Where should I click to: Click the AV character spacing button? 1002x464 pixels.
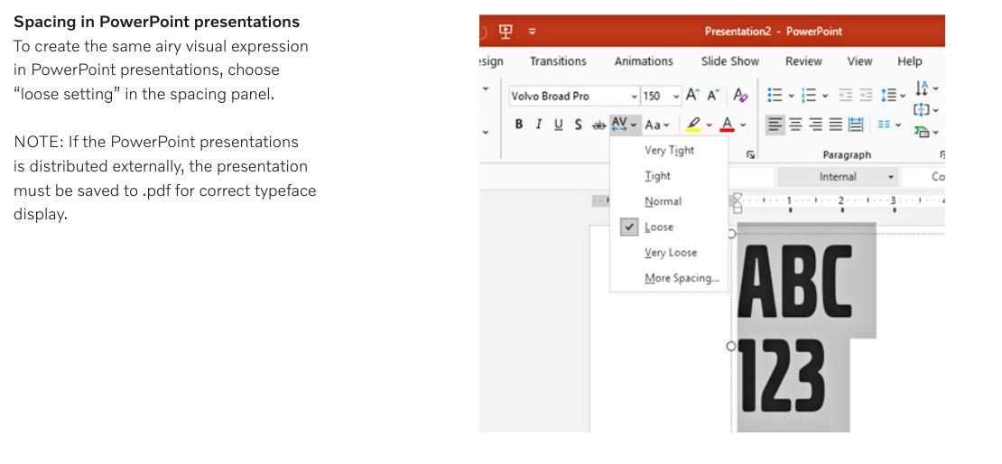coord(624,124)
